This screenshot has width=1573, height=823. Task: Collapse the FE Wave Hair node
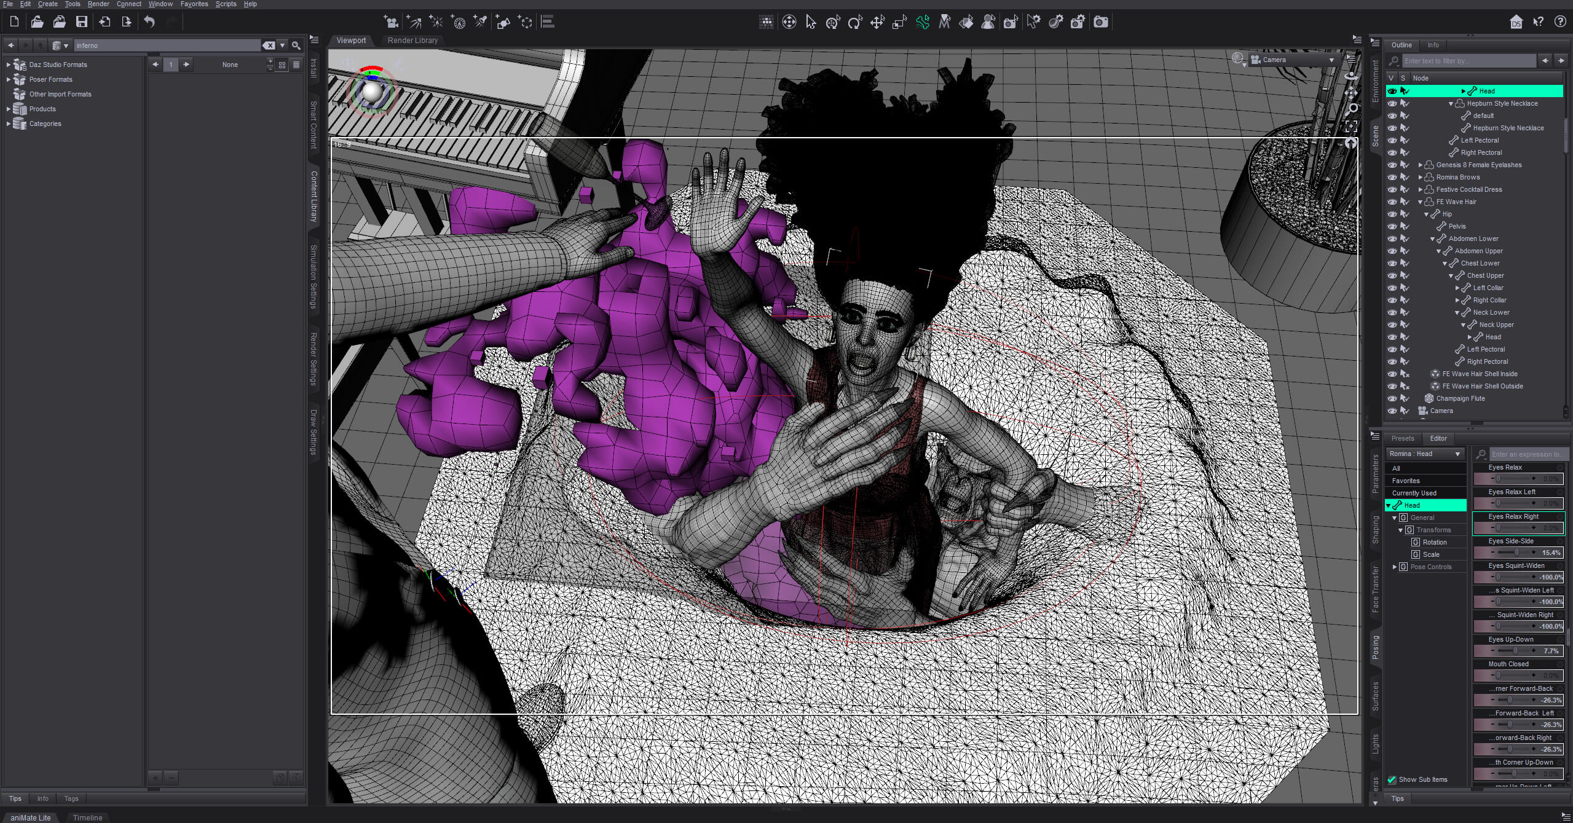1421,202
